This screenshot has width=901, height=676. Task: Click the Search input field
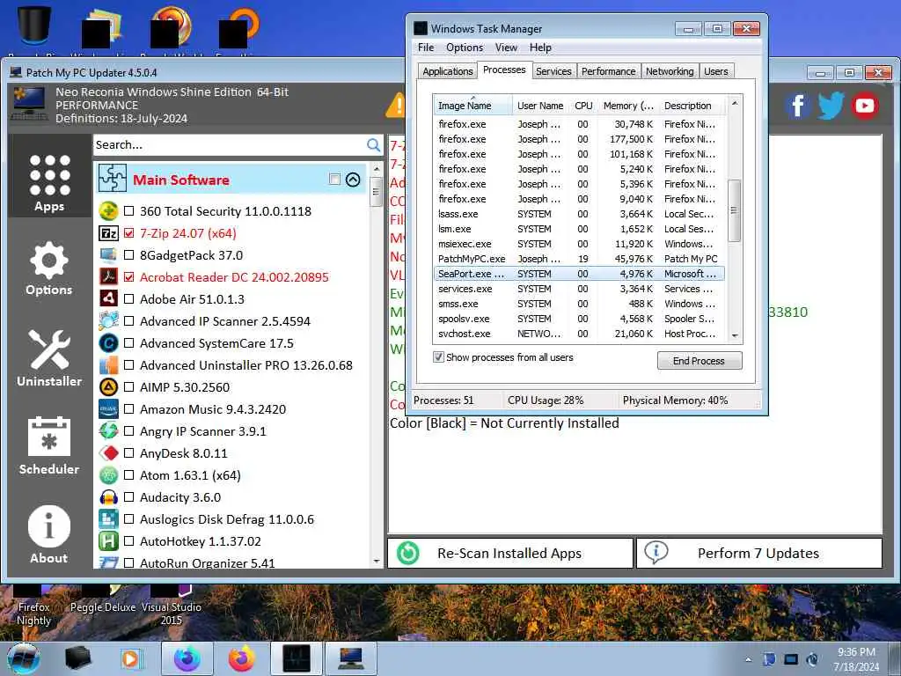(230, 145)
